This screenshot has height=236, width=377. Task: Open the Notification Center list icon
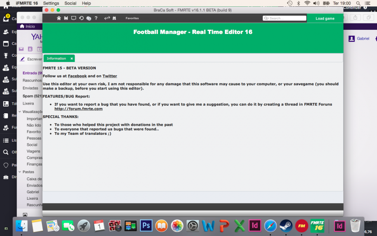(368, 3)
